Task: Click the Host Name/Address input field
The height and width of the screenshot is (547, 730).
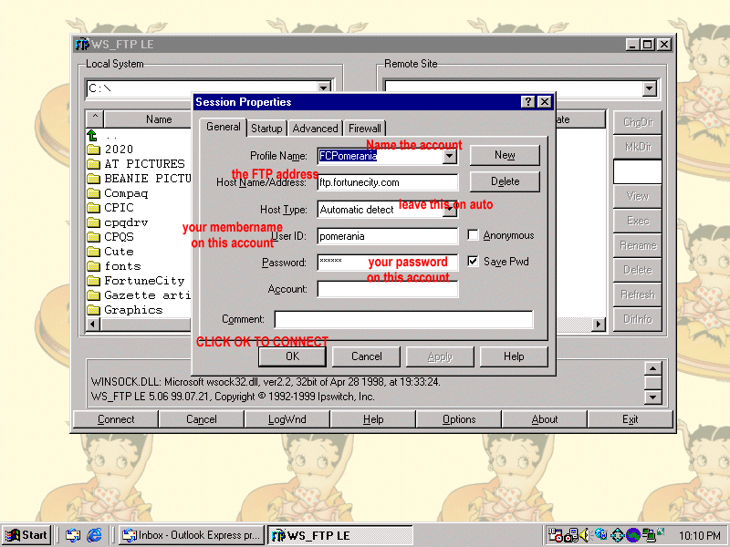Action: [x=387, y=182]
